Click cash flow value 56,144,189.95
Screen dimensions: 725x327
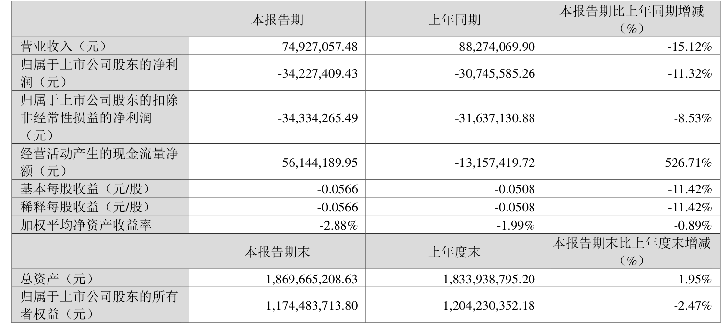point(318,163)
